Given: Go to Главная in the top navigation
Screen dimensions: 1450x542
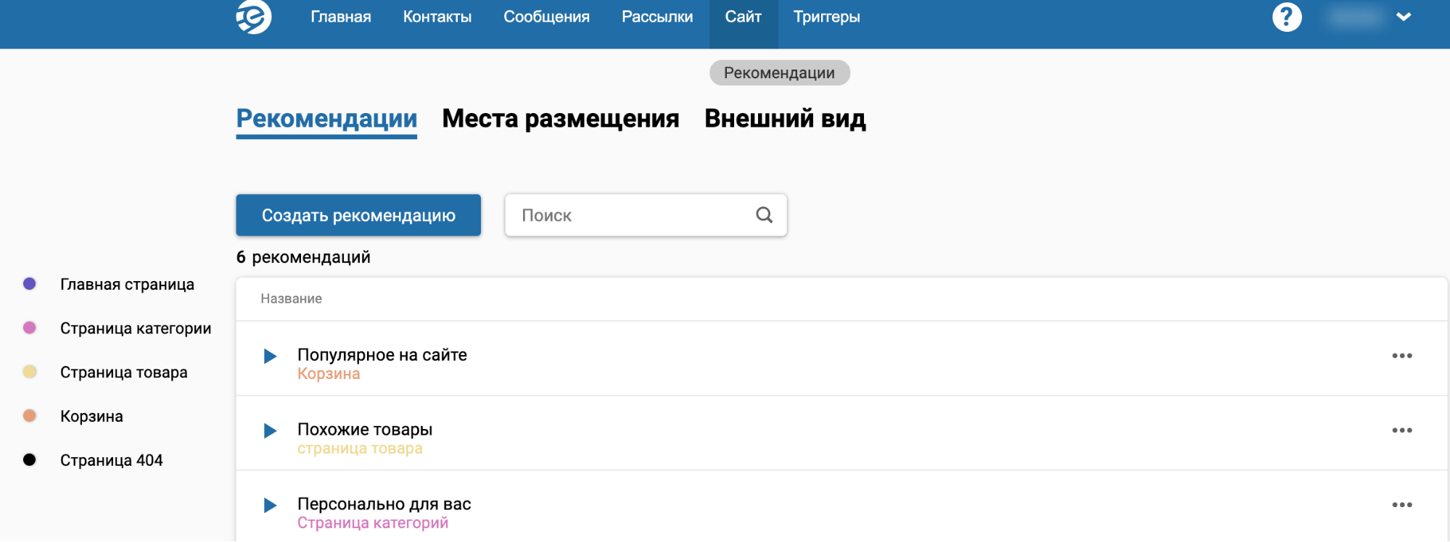Looking at the screenshot, I should (x=341, y=17).
